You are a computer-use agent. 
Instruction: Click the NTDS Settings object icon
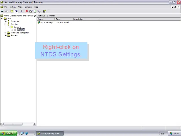coord(39,22)
